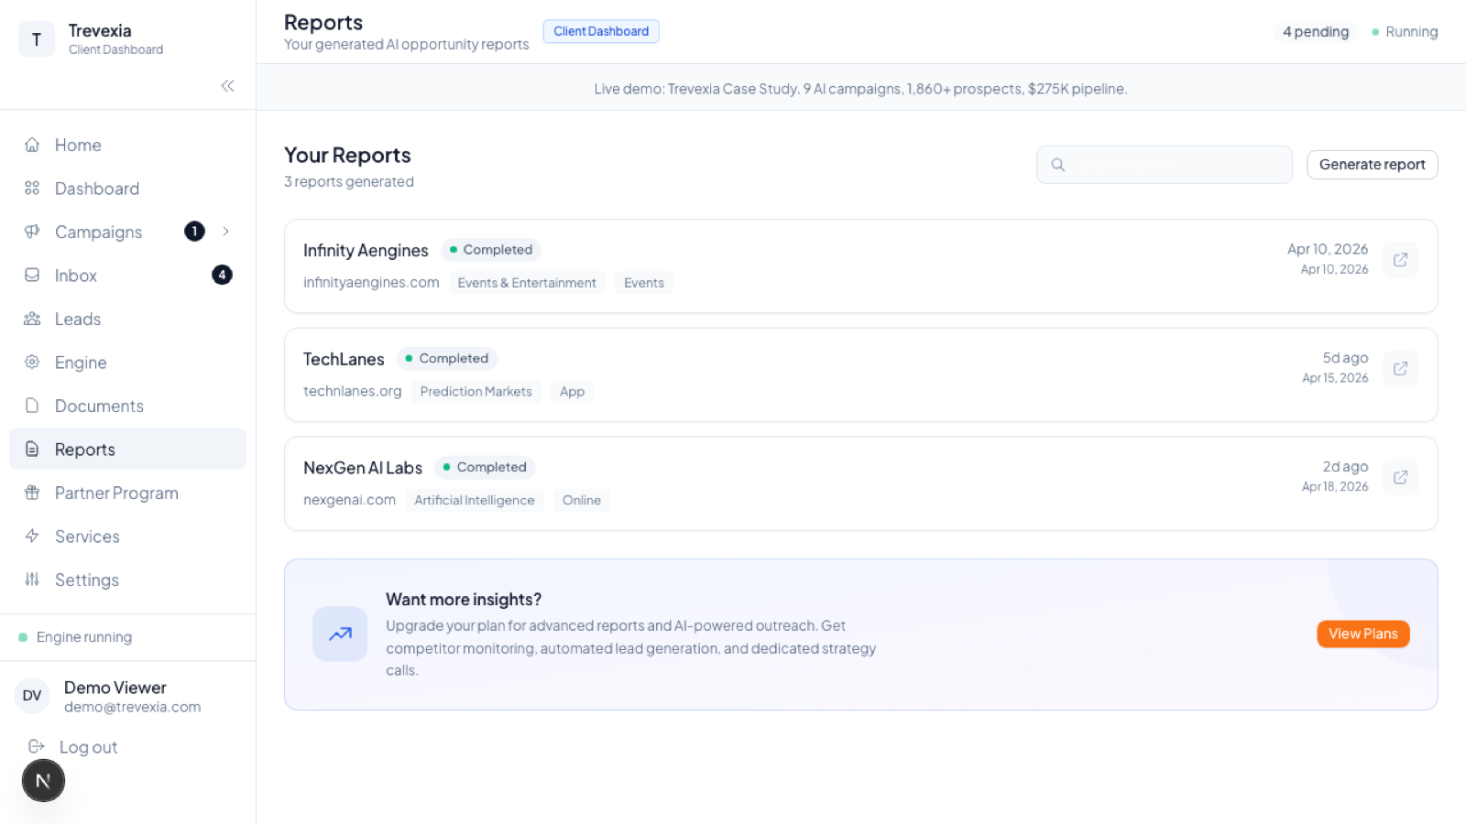Expand the Campaigns submenu chevron
The height and width of the screenshot is (824, 1466).
tap(225, 232)
